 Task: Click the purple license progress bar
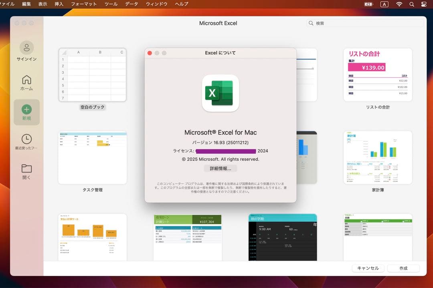coord(225,151)
